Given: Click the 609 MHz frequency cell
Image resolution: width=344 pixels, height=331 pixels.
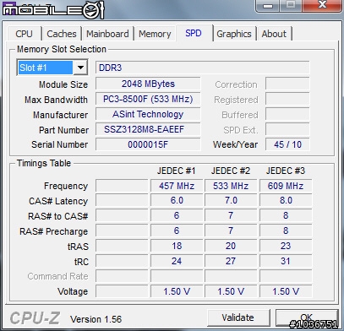Looking at the screenshot, I should pyautogui.click(x=286, y=186).
